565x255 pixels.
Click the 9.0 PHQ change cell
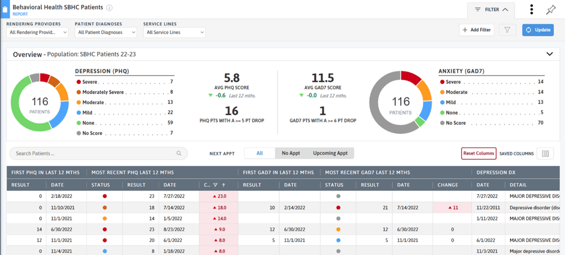click(x=219, y=229)
